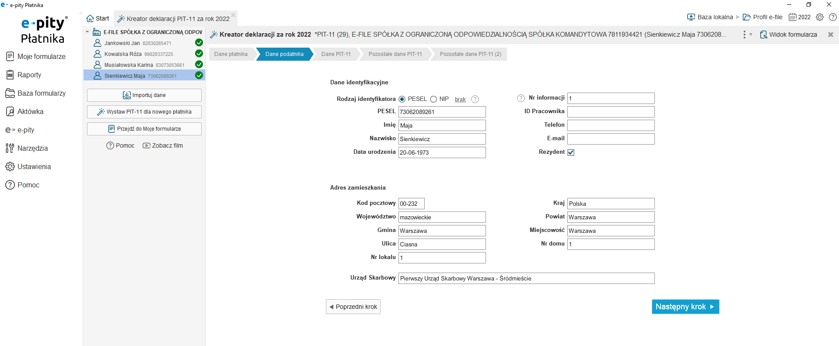
Task: Click the Telefon input field
Action: [611, 125]
